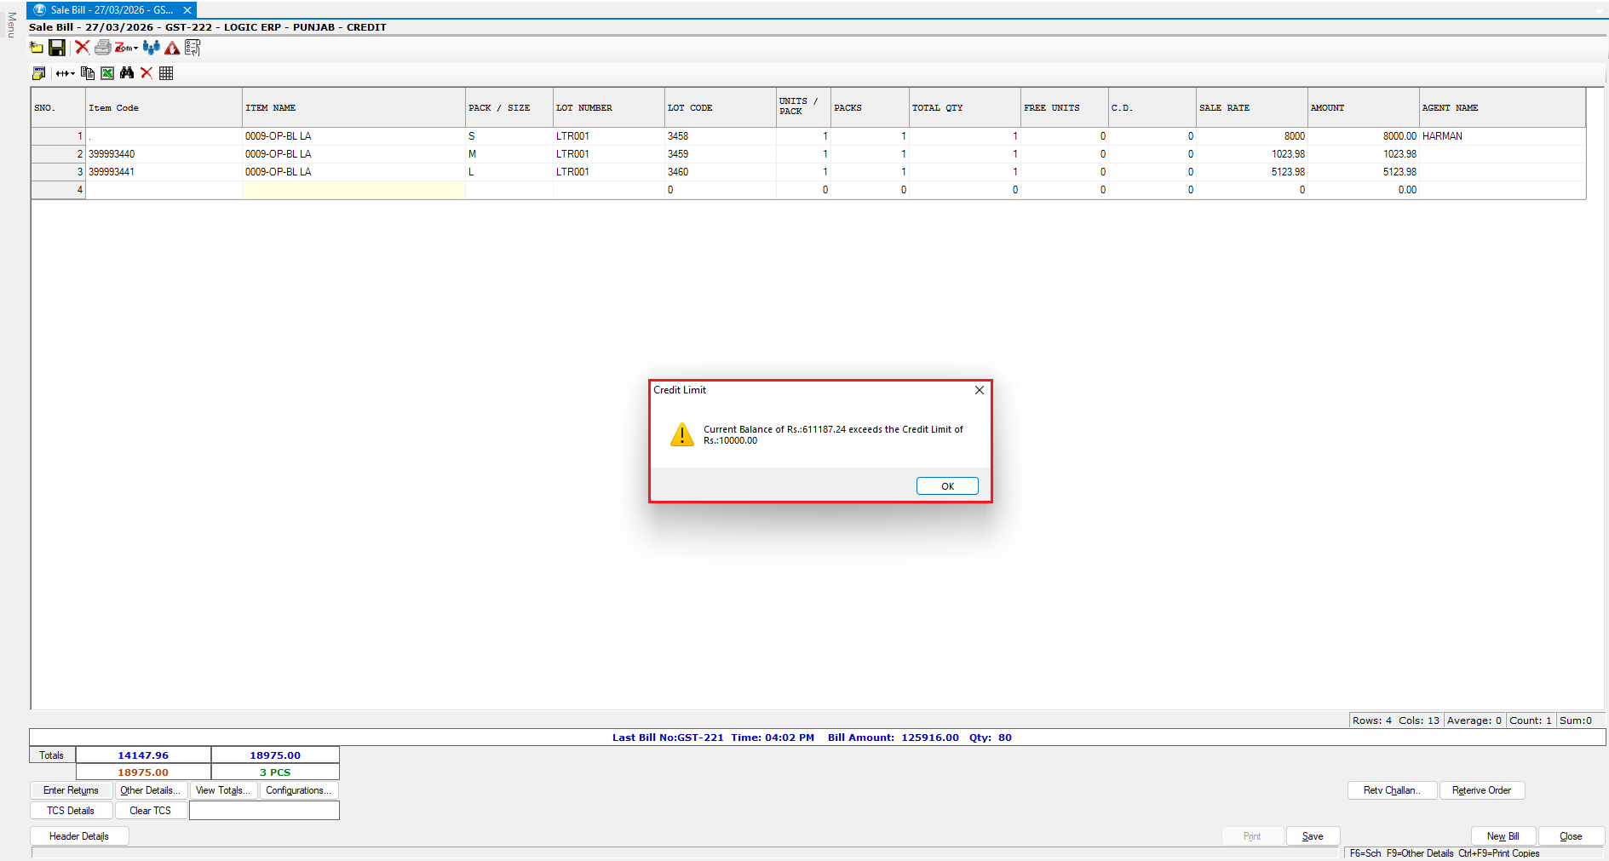This screenshot has width=1609, height=861.
Task: Click the copy pages icon in grid toolbar
Action: (88, 73)
